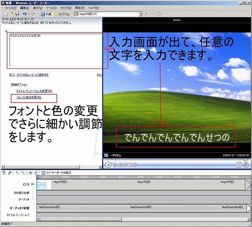Open the Undo history dropdown arrow

coord(29,14)
